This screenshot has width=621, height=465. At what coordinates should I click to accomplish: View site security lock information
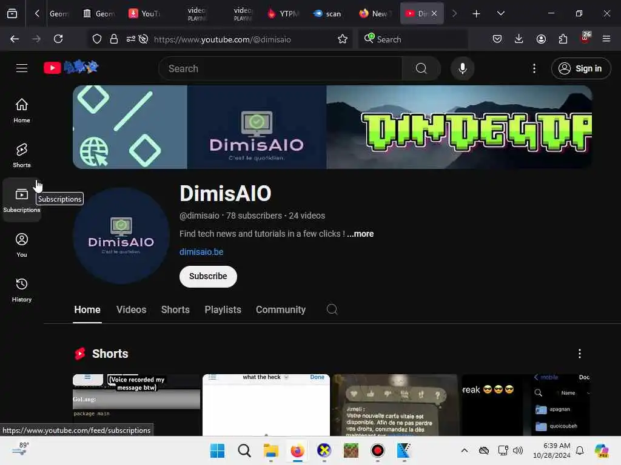point(114,39)
